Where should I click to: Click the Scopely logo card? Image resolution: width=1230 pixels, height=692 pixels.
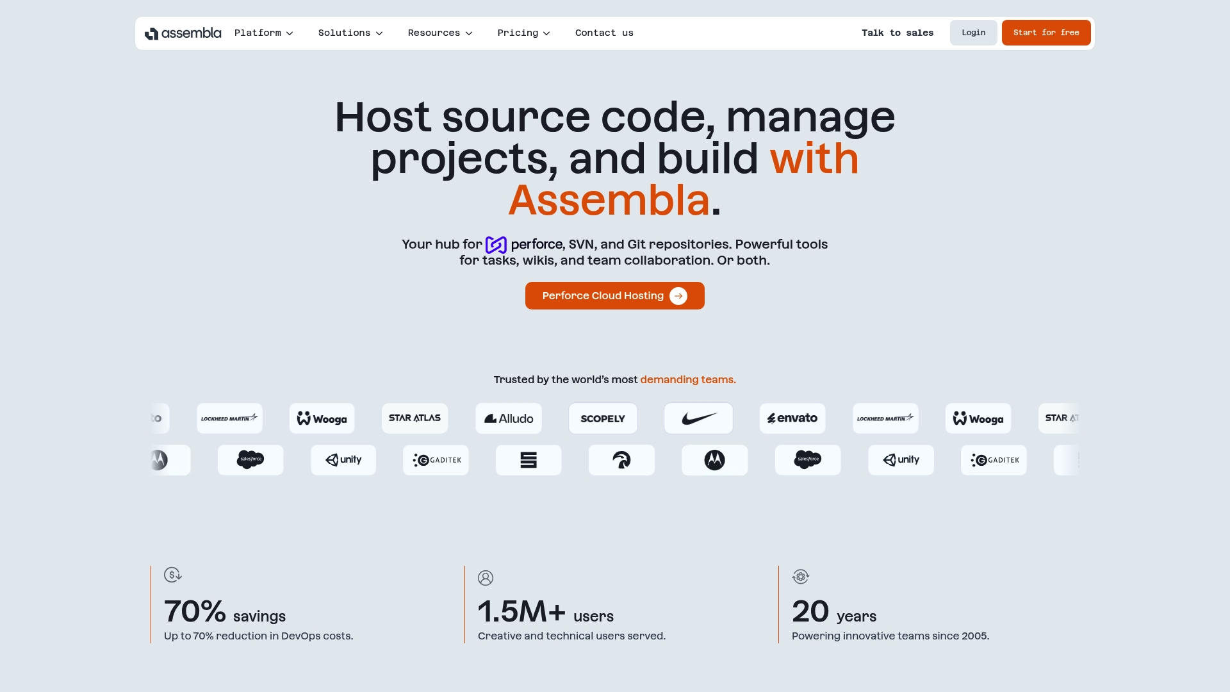pyautogui.click(x=603, y=418)
